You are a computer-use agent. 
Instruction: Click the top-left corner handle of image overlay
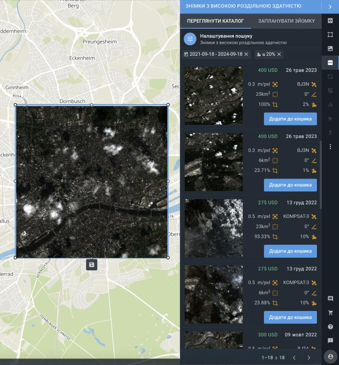click(15, 105)
